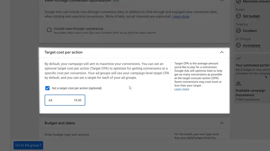This screenshot has height=151, width=270.
Task: Click the Maximize conversions checkmark icon
Action: click(x=238, y=1)
